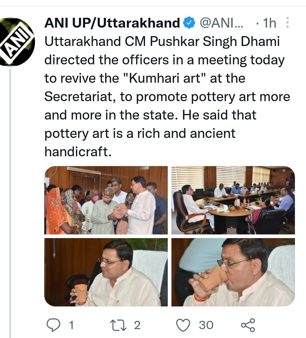Screen dimensions: 306x338
Task: Open the 1h timestamp link
Action: point(269,23)
